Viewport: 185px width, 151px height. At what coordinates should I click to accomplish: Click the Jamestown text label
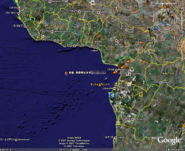tap(24, 139)
